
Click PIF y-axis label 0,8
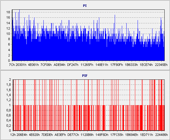[x=9, y=110]
